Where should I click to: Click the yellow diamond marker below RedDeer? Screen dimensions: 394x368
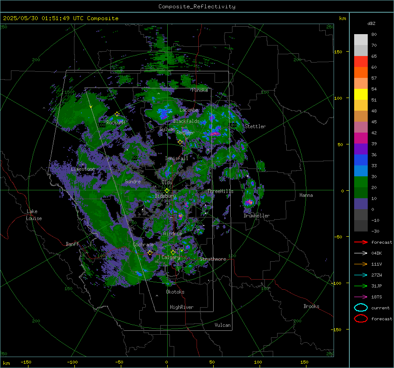[180, 142]
